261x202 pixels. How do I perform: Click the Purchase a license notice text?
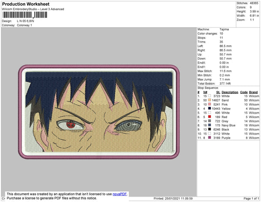pos(52,198)
